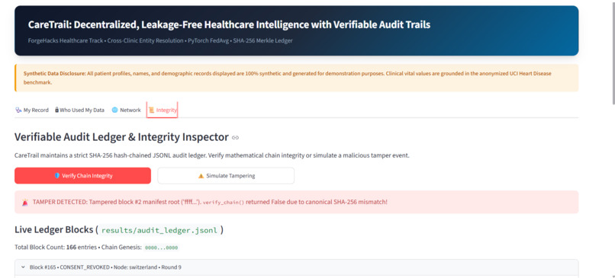Click the TAMPER DETECTED alert message
The width and height of the screenshot is (615, 278).
297,202
